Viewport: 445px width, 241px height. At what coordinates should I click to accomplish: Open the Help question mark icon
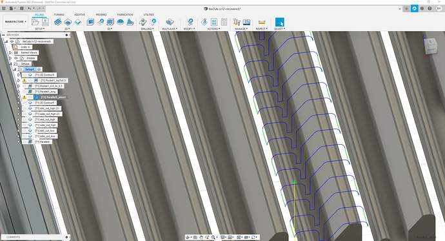(x=430, y=8)
